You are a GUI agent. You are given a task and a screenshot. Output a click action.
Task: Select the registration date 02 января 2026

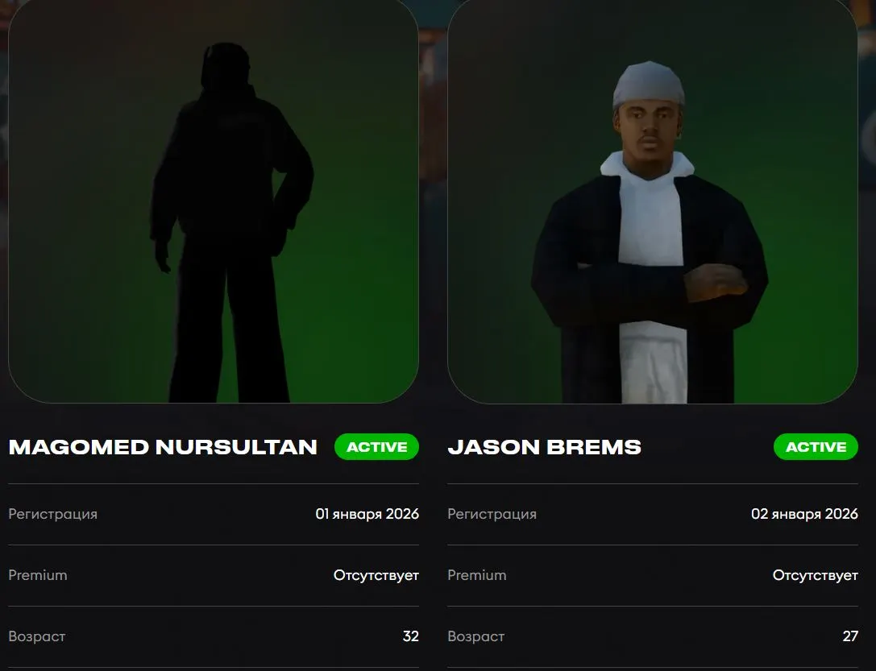coord(804,514)
